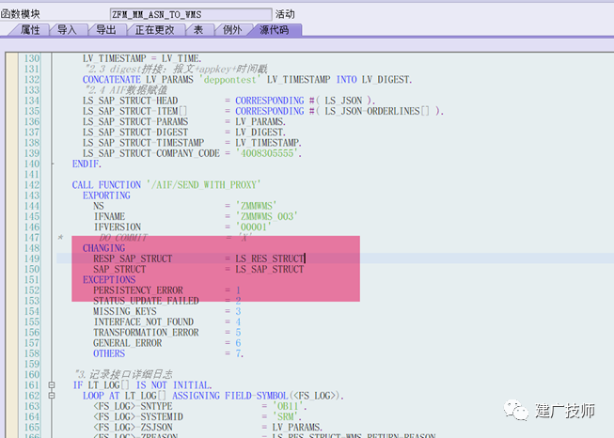The image size is (614, 438).
Task: Collapse the LOOP AT block at line 162
Action: [52, 396]
